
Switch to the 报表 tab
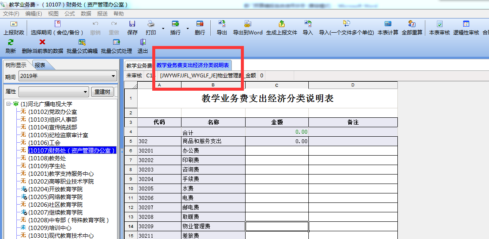pos(40,65)
